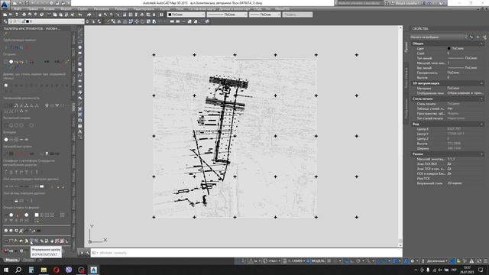Click the 2D каркас visual style value
This screenshot has height=275, width=489.
coord(455,183)
